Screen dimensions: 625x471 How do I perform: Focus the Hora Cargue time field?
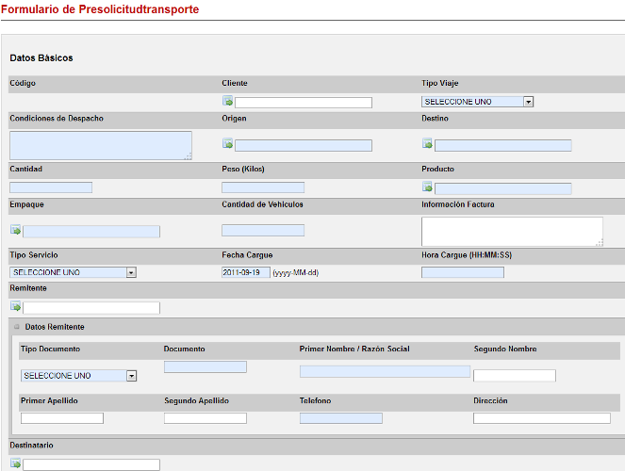(462, 272)
